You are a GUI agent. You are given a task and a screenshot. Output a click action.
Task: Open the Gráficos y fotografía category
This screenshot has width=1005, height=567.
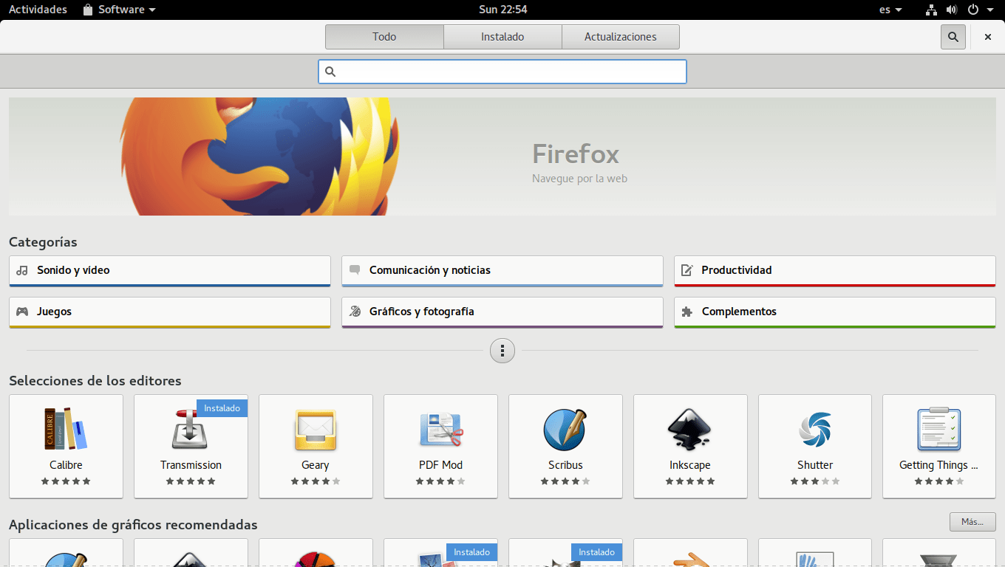[502, 312]
